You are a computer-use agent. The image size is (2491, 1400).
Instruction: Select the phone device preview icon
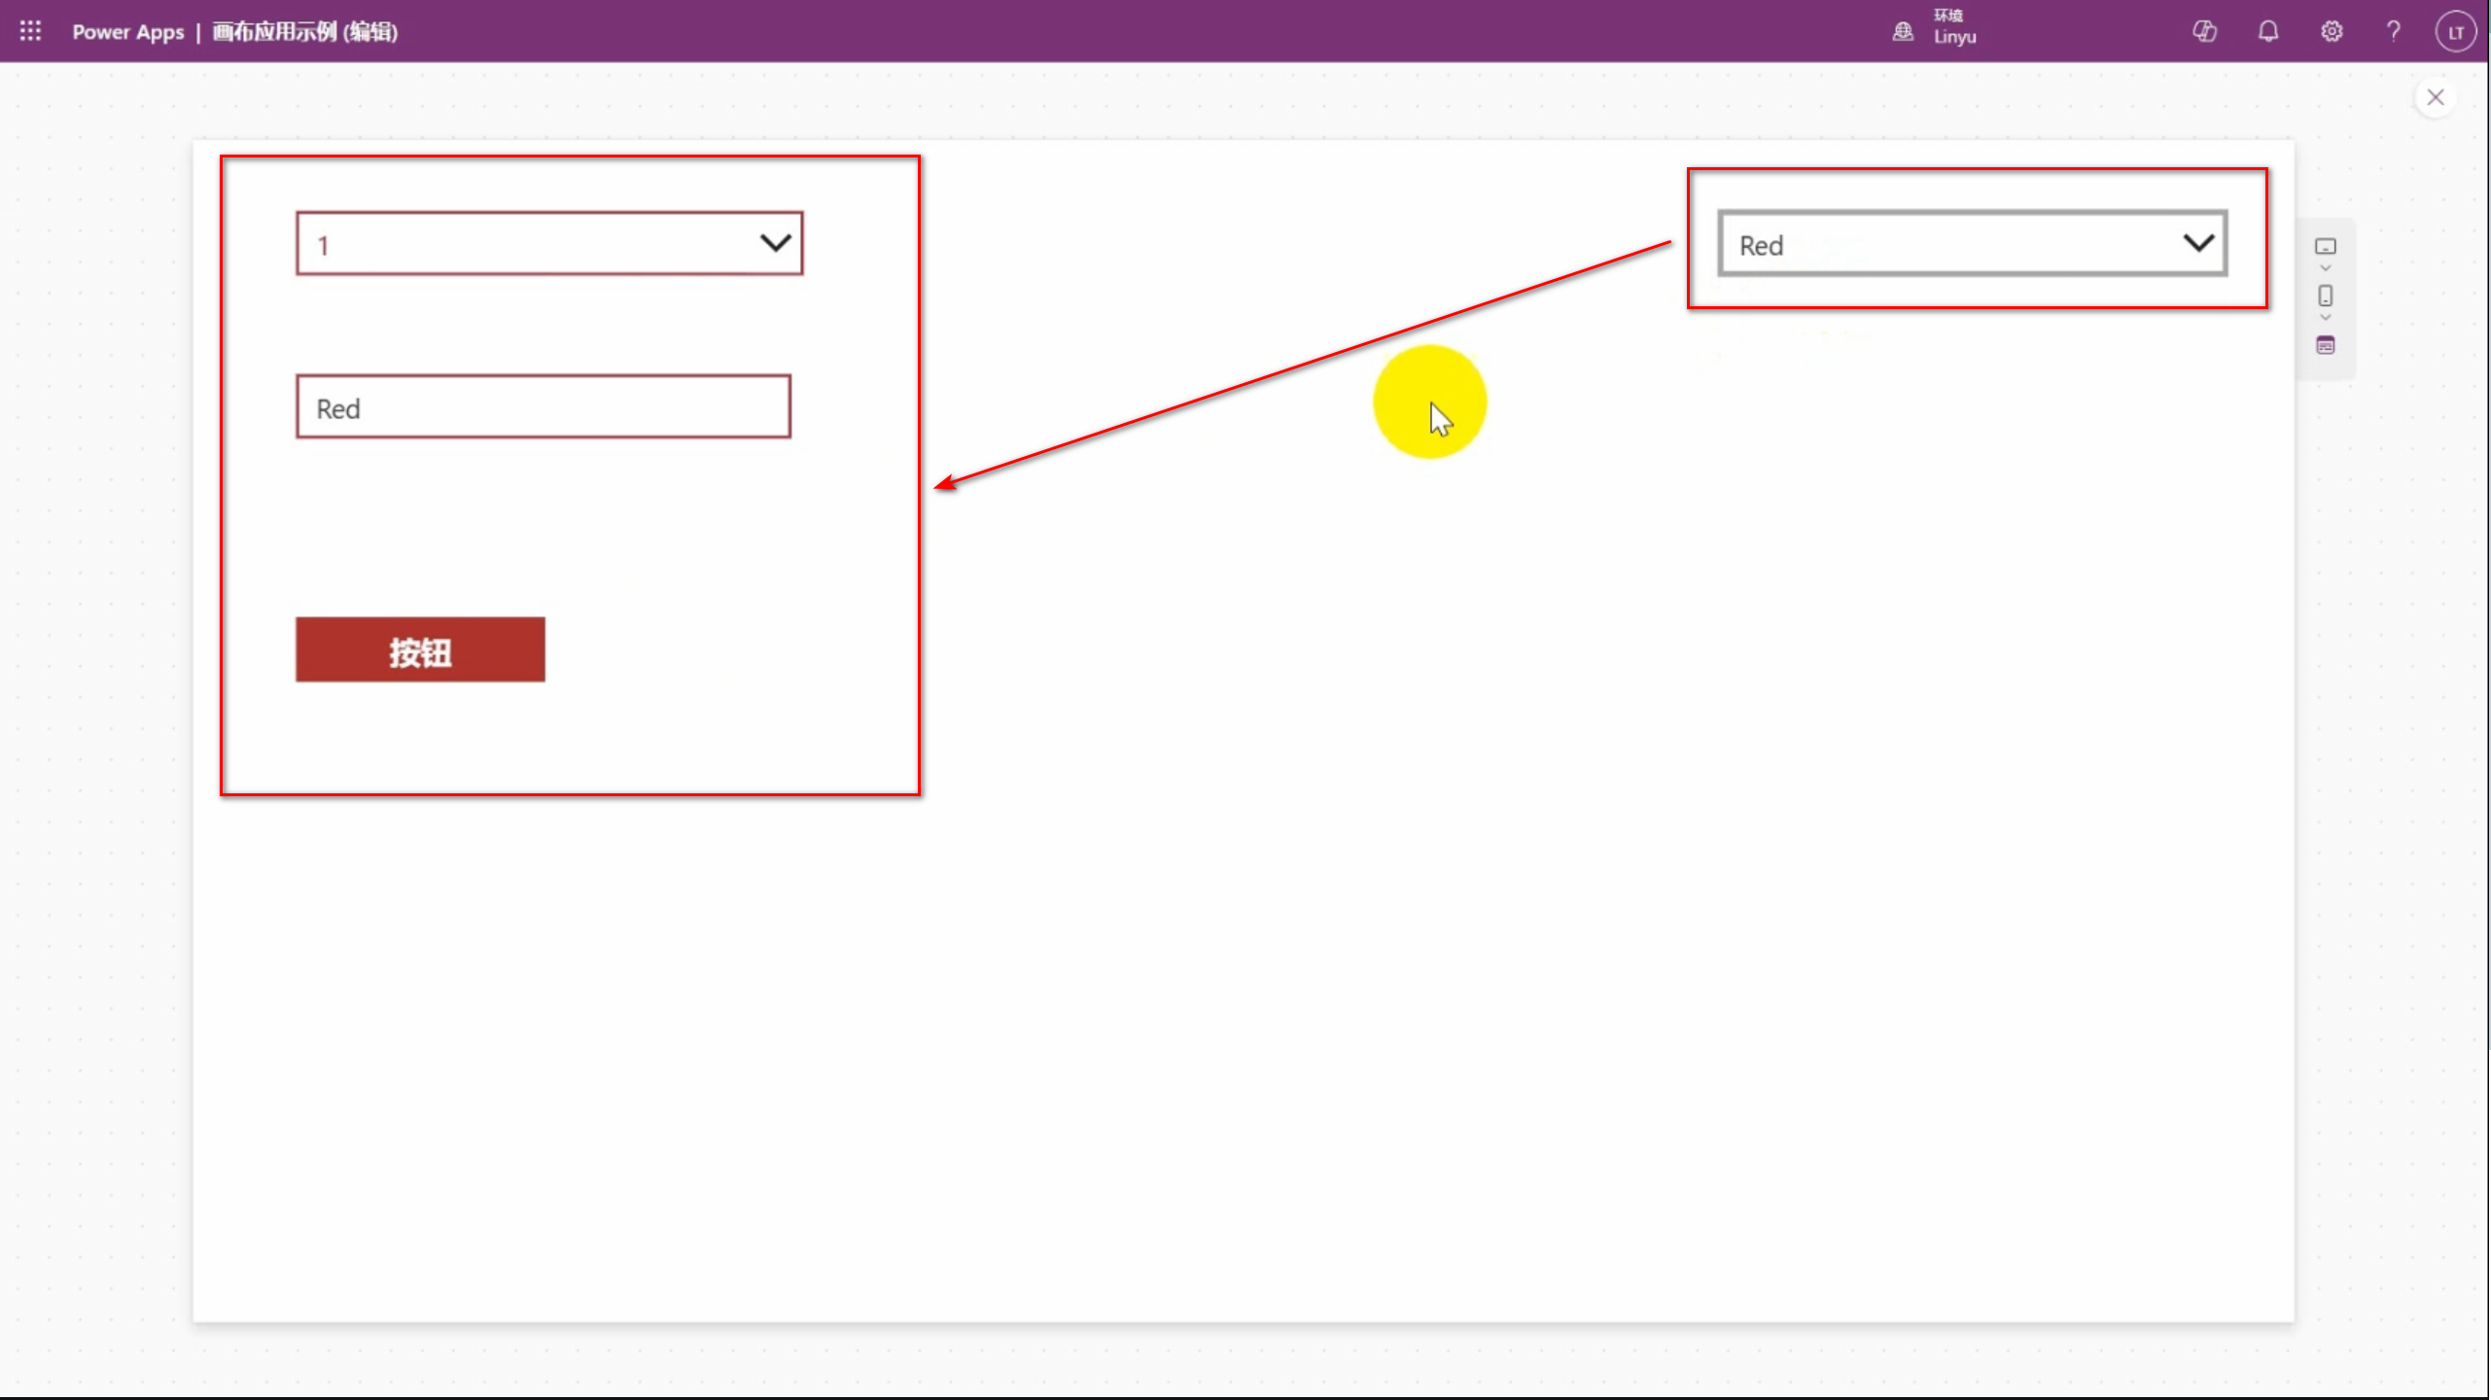pyautogui.click(x=2326, y=296)
